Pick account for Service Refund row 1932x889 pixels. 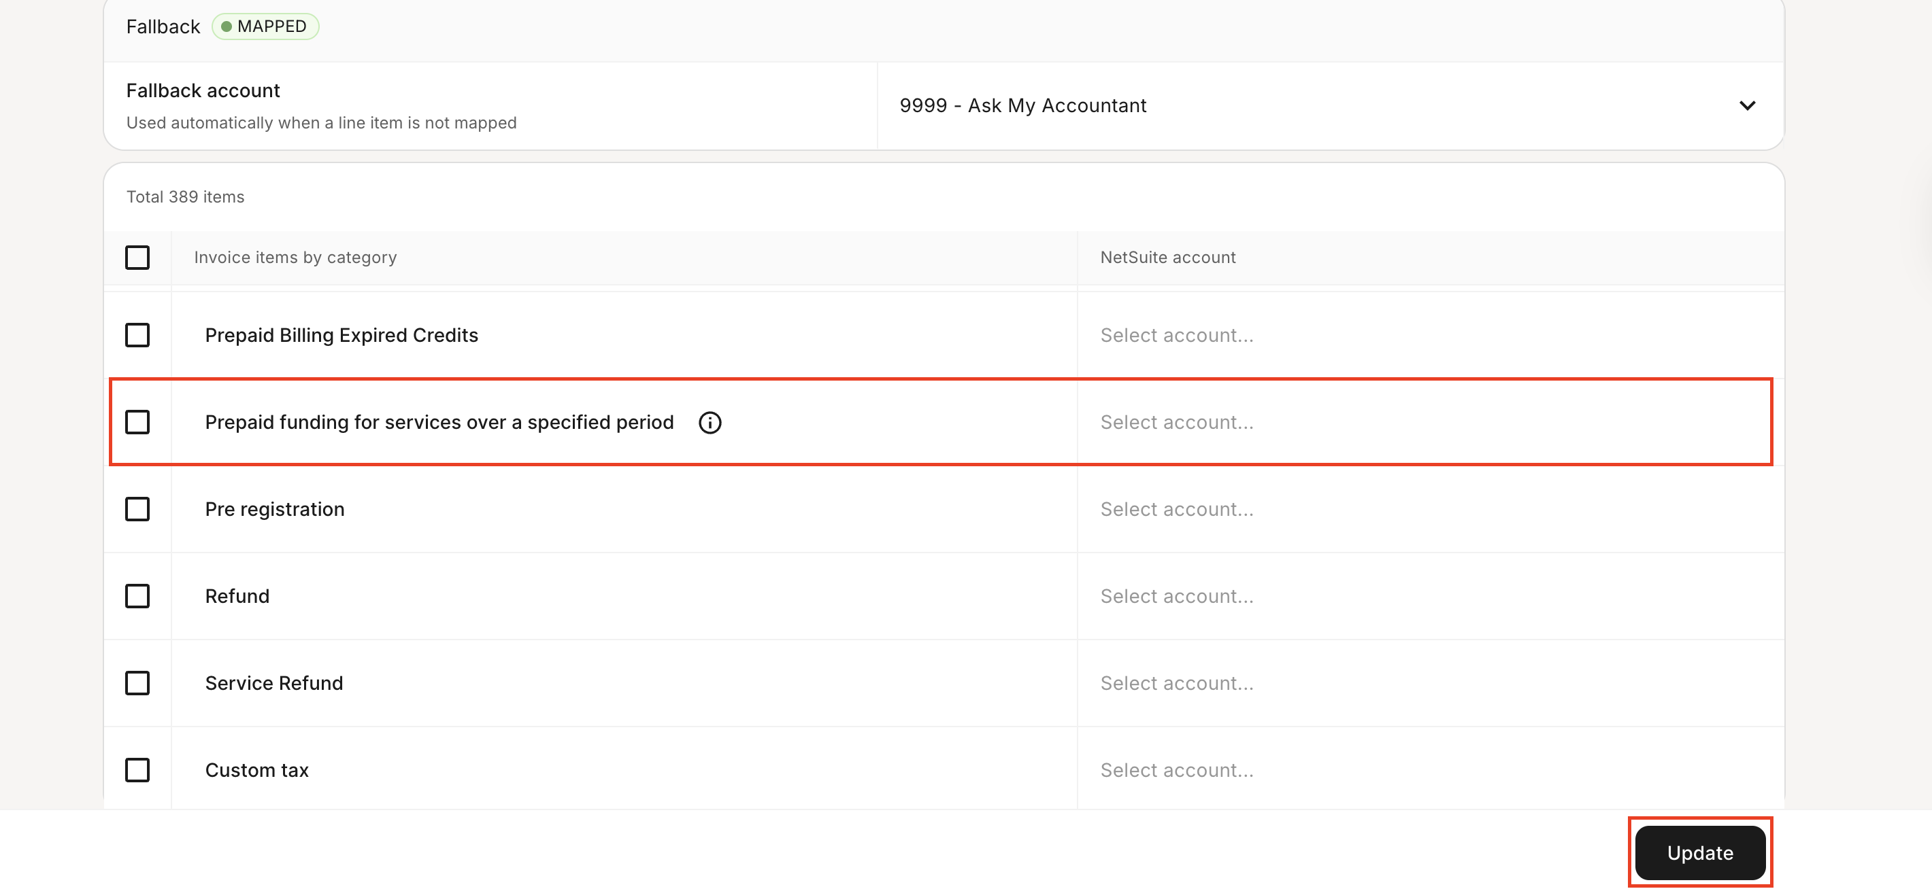click(1176, 683)
